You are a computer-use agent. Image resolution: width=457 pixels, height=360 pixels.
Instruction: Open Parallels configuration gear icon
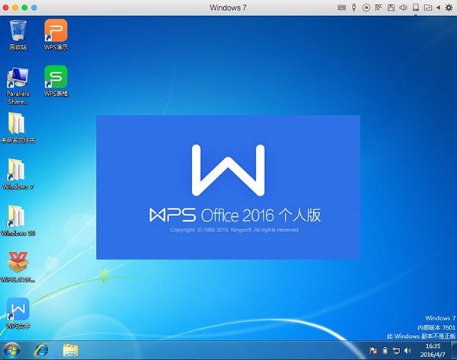pyautogui.click(x=449, y=8)
